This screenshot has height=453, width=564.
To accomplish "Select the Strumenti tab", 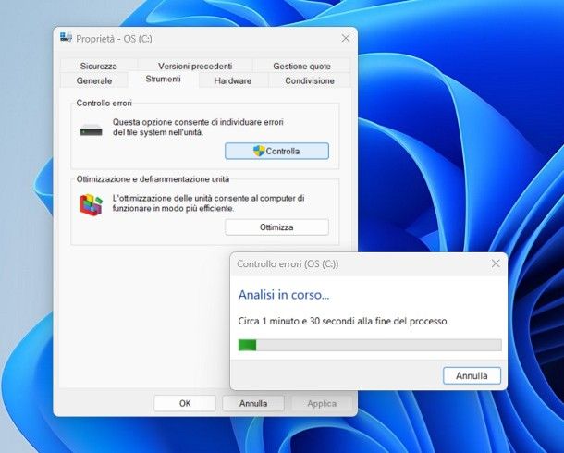I will coord(163,80).
